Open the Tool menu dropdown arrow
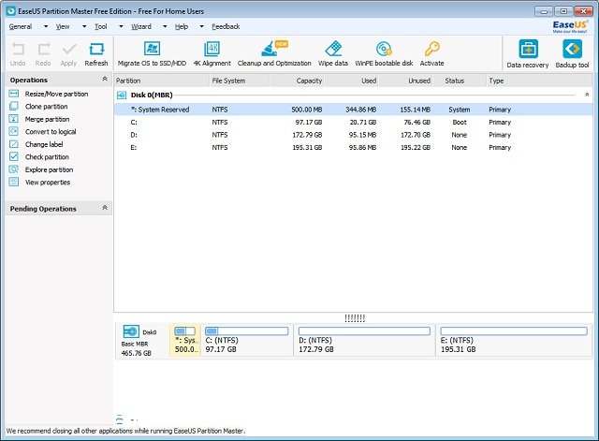This screenshot has width=599, height=441. [x=121, y=26]
